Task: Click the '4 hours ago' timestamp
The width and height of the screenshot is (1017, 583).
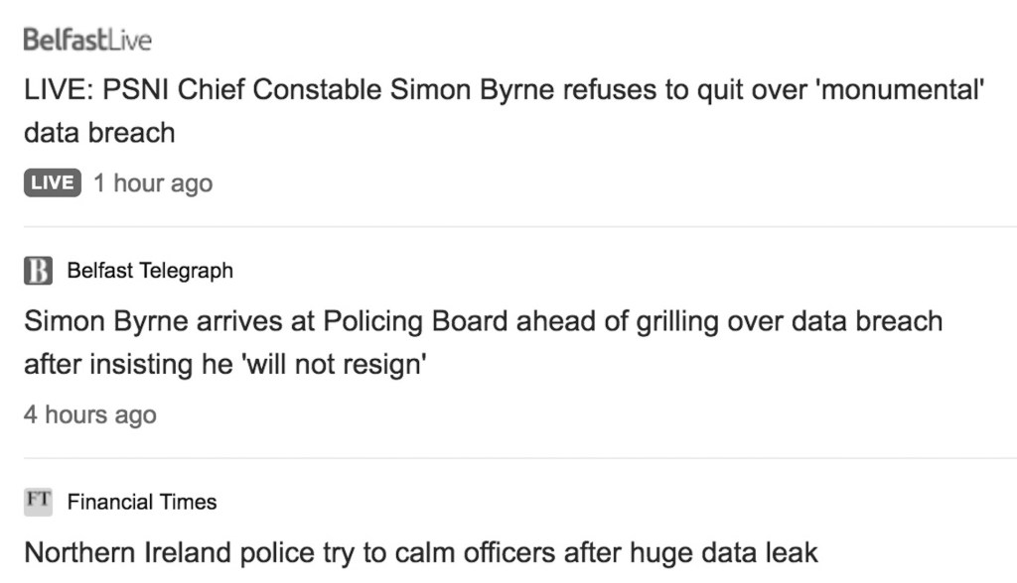Action: coord(90,414)
